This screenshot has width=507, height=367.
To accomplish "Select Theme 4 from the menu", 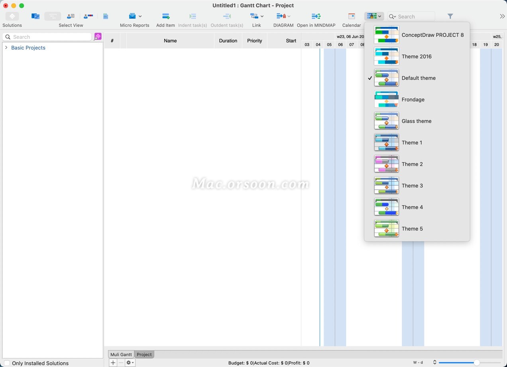I will pyautogui.click(x=417, y=207).
